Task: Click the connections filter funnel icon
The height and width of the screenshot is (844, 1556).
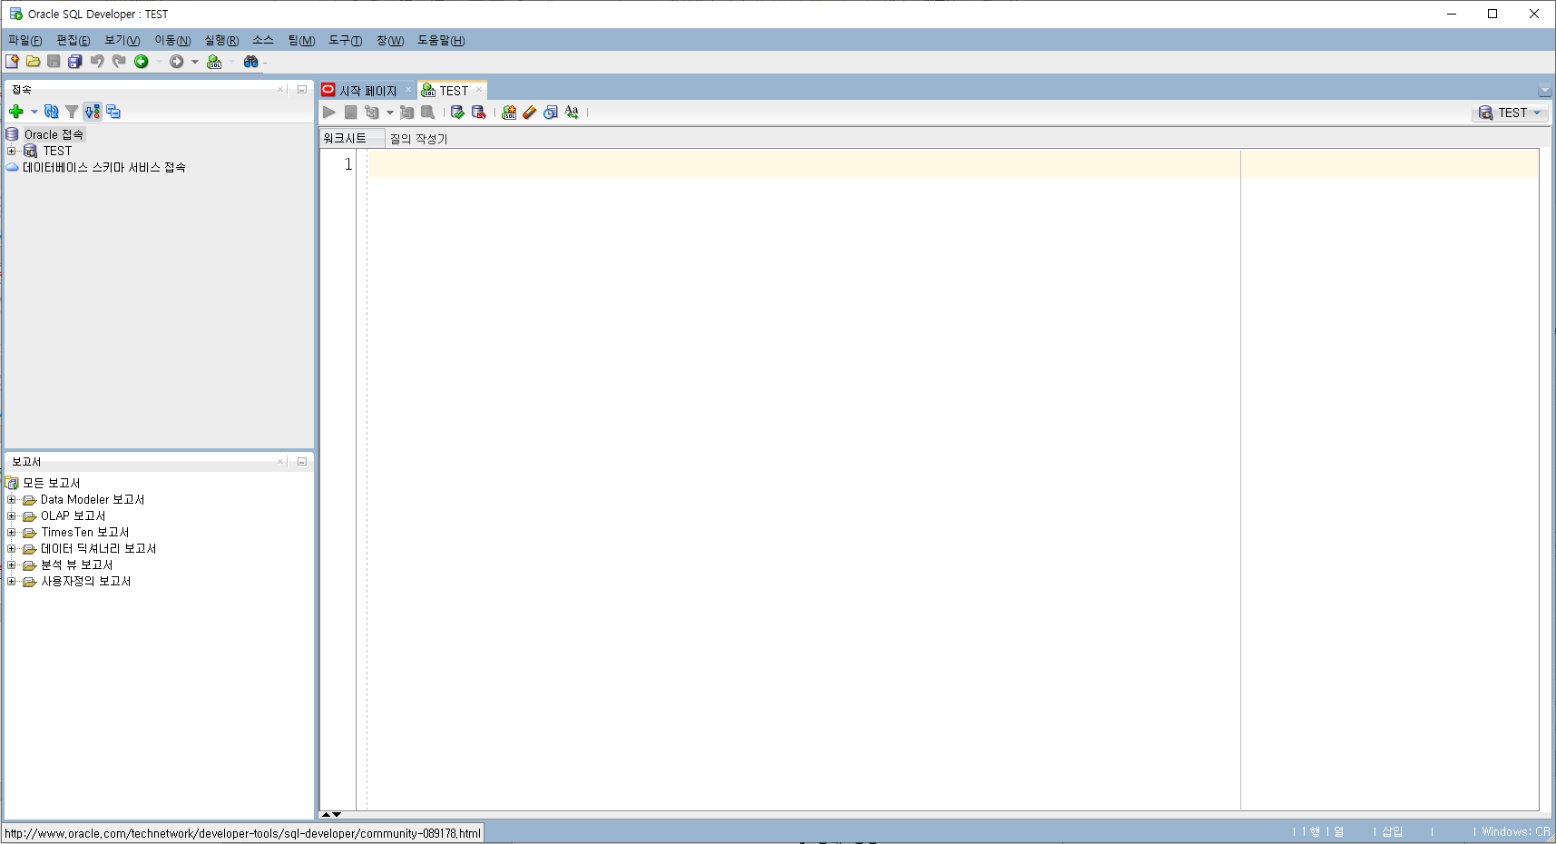Action: pyautogui.click(x=72, y=112)
